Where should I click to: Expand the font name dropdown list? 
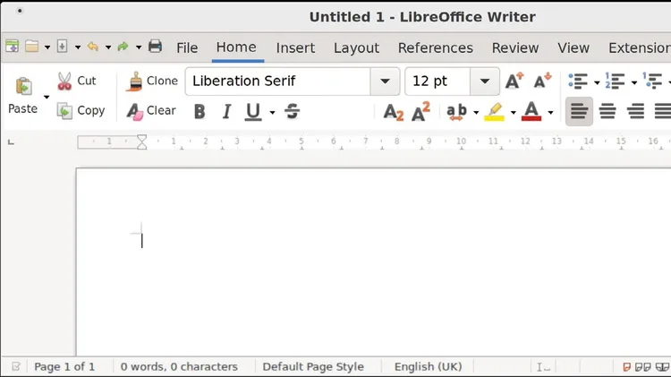pyautogui.click(x=385, y=81)
